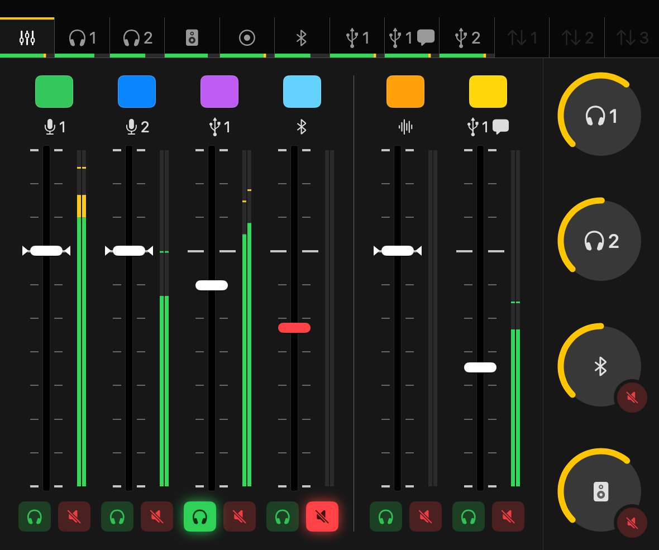659x550 pixels.
Task: Switch to the Headphones 1 mix tab
Action: coord(83,38)
